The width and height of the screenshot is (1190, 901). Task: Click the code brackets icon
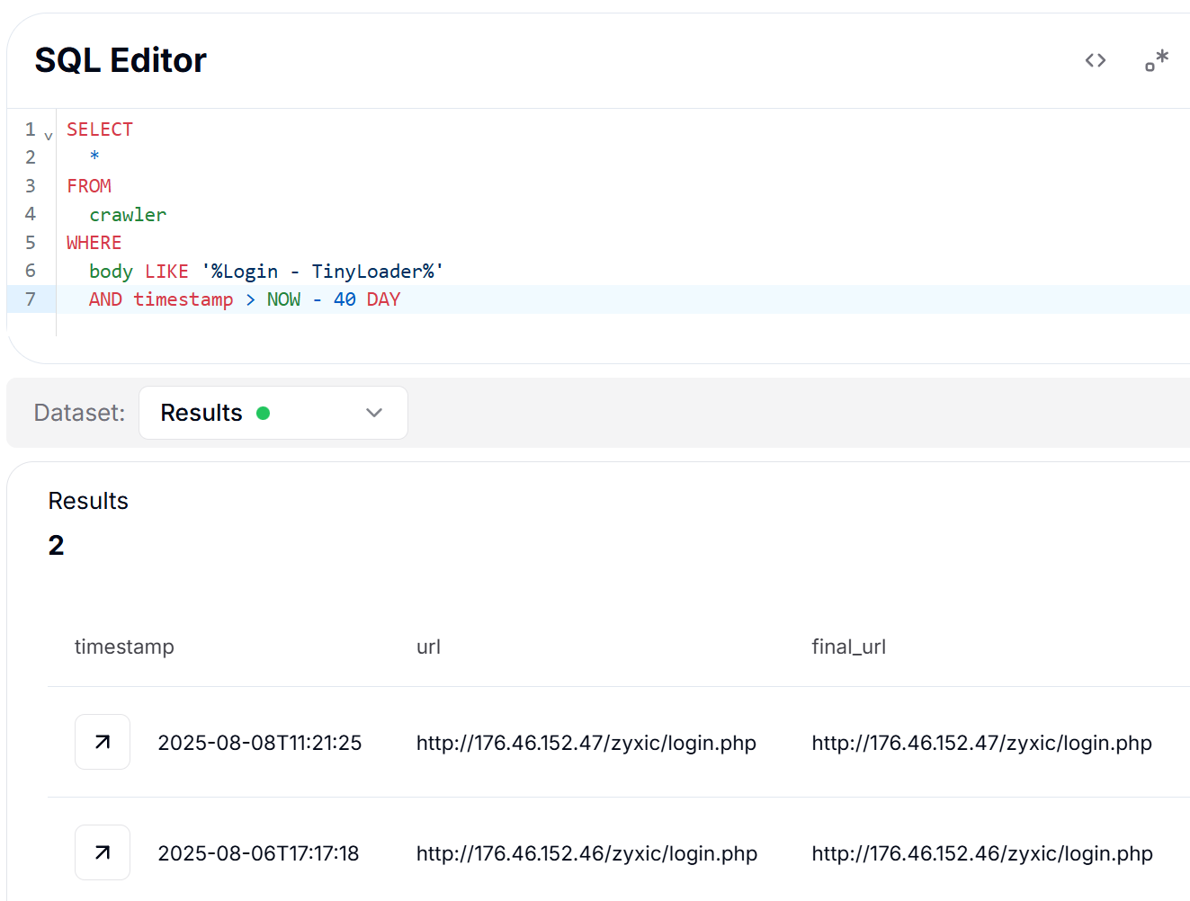click(x=1095, y=60)
